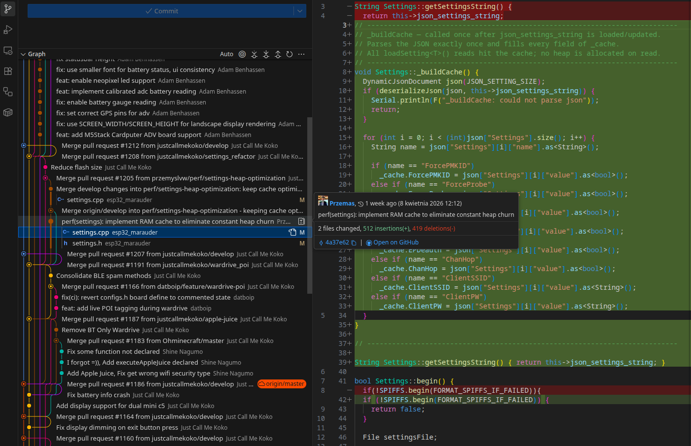Click the Pull icon in Graph header

click(266, 54)
